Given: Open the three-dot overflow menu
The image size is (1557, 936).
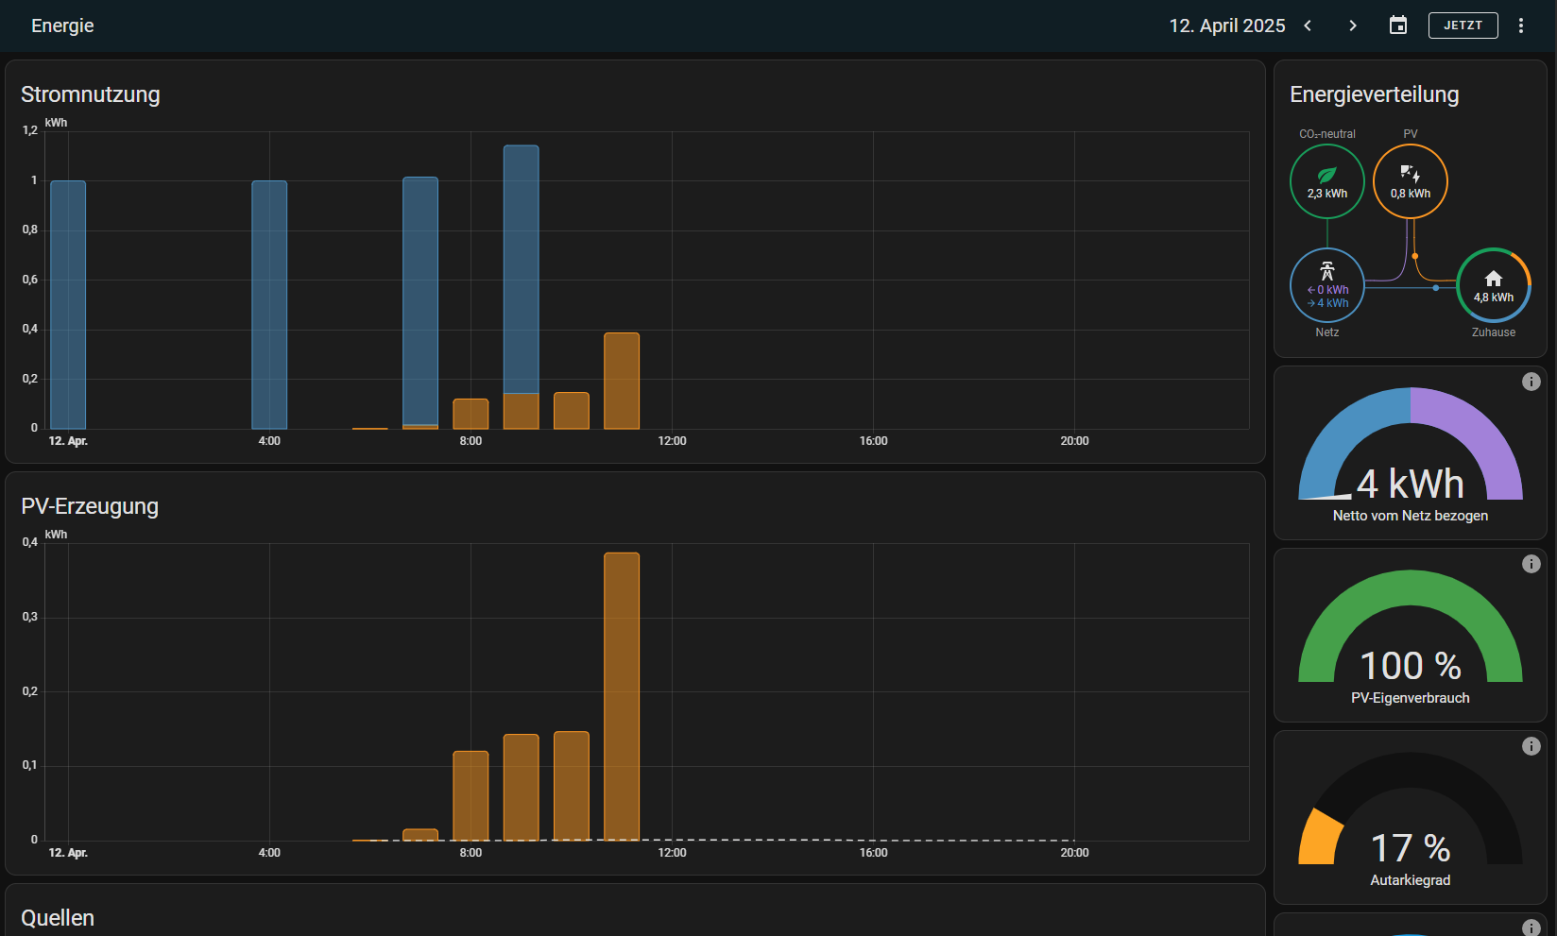Looking at the screenshot, I should coord(1521,26).
